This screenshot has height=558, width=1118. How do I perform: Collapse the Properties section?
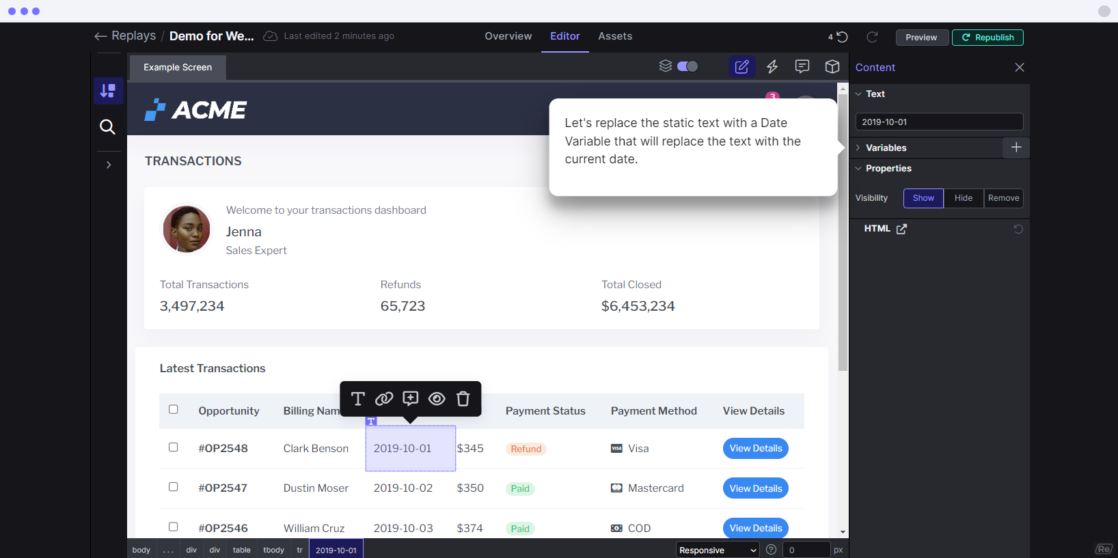(888, 168)
